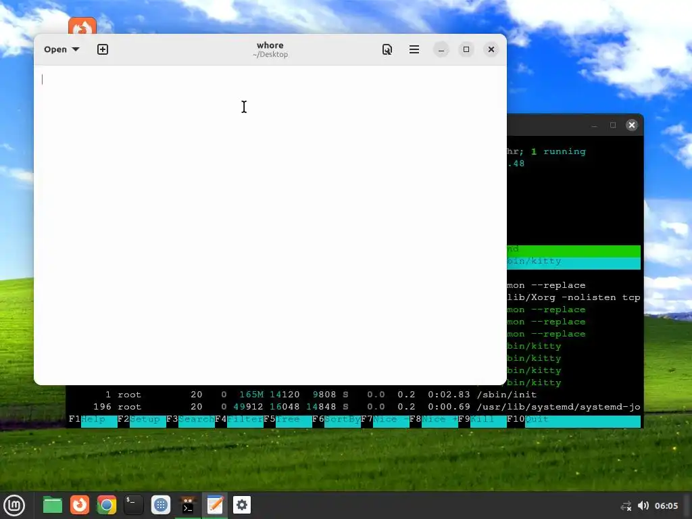Open the Firefox desktop icon behind the editor
692x519 pixels.
pyautogui.click(x=82, y=26)
